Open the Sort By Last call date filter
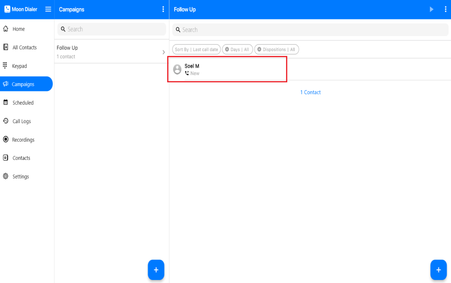The image size is (451, 283). click(x=196, y=49)
